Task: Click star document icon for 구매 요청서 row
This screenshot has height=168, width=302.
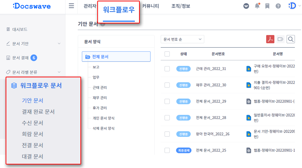Action: 249,69
